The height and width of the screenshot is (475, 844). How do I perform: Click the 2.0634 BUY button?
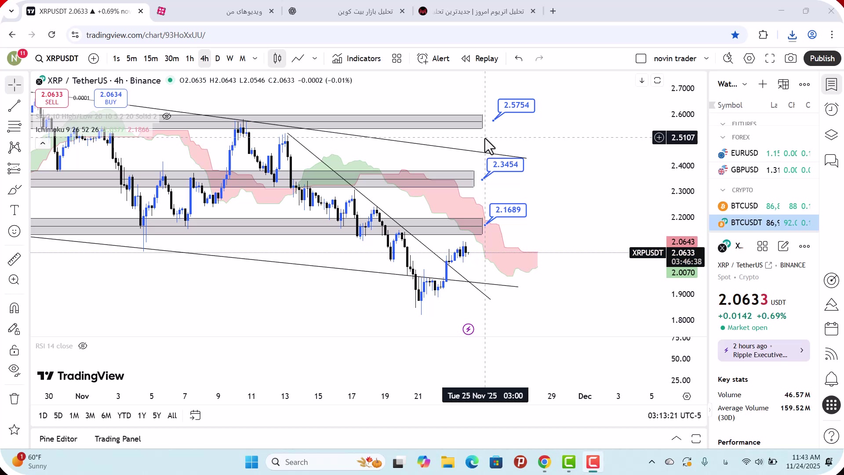point(111,98)
